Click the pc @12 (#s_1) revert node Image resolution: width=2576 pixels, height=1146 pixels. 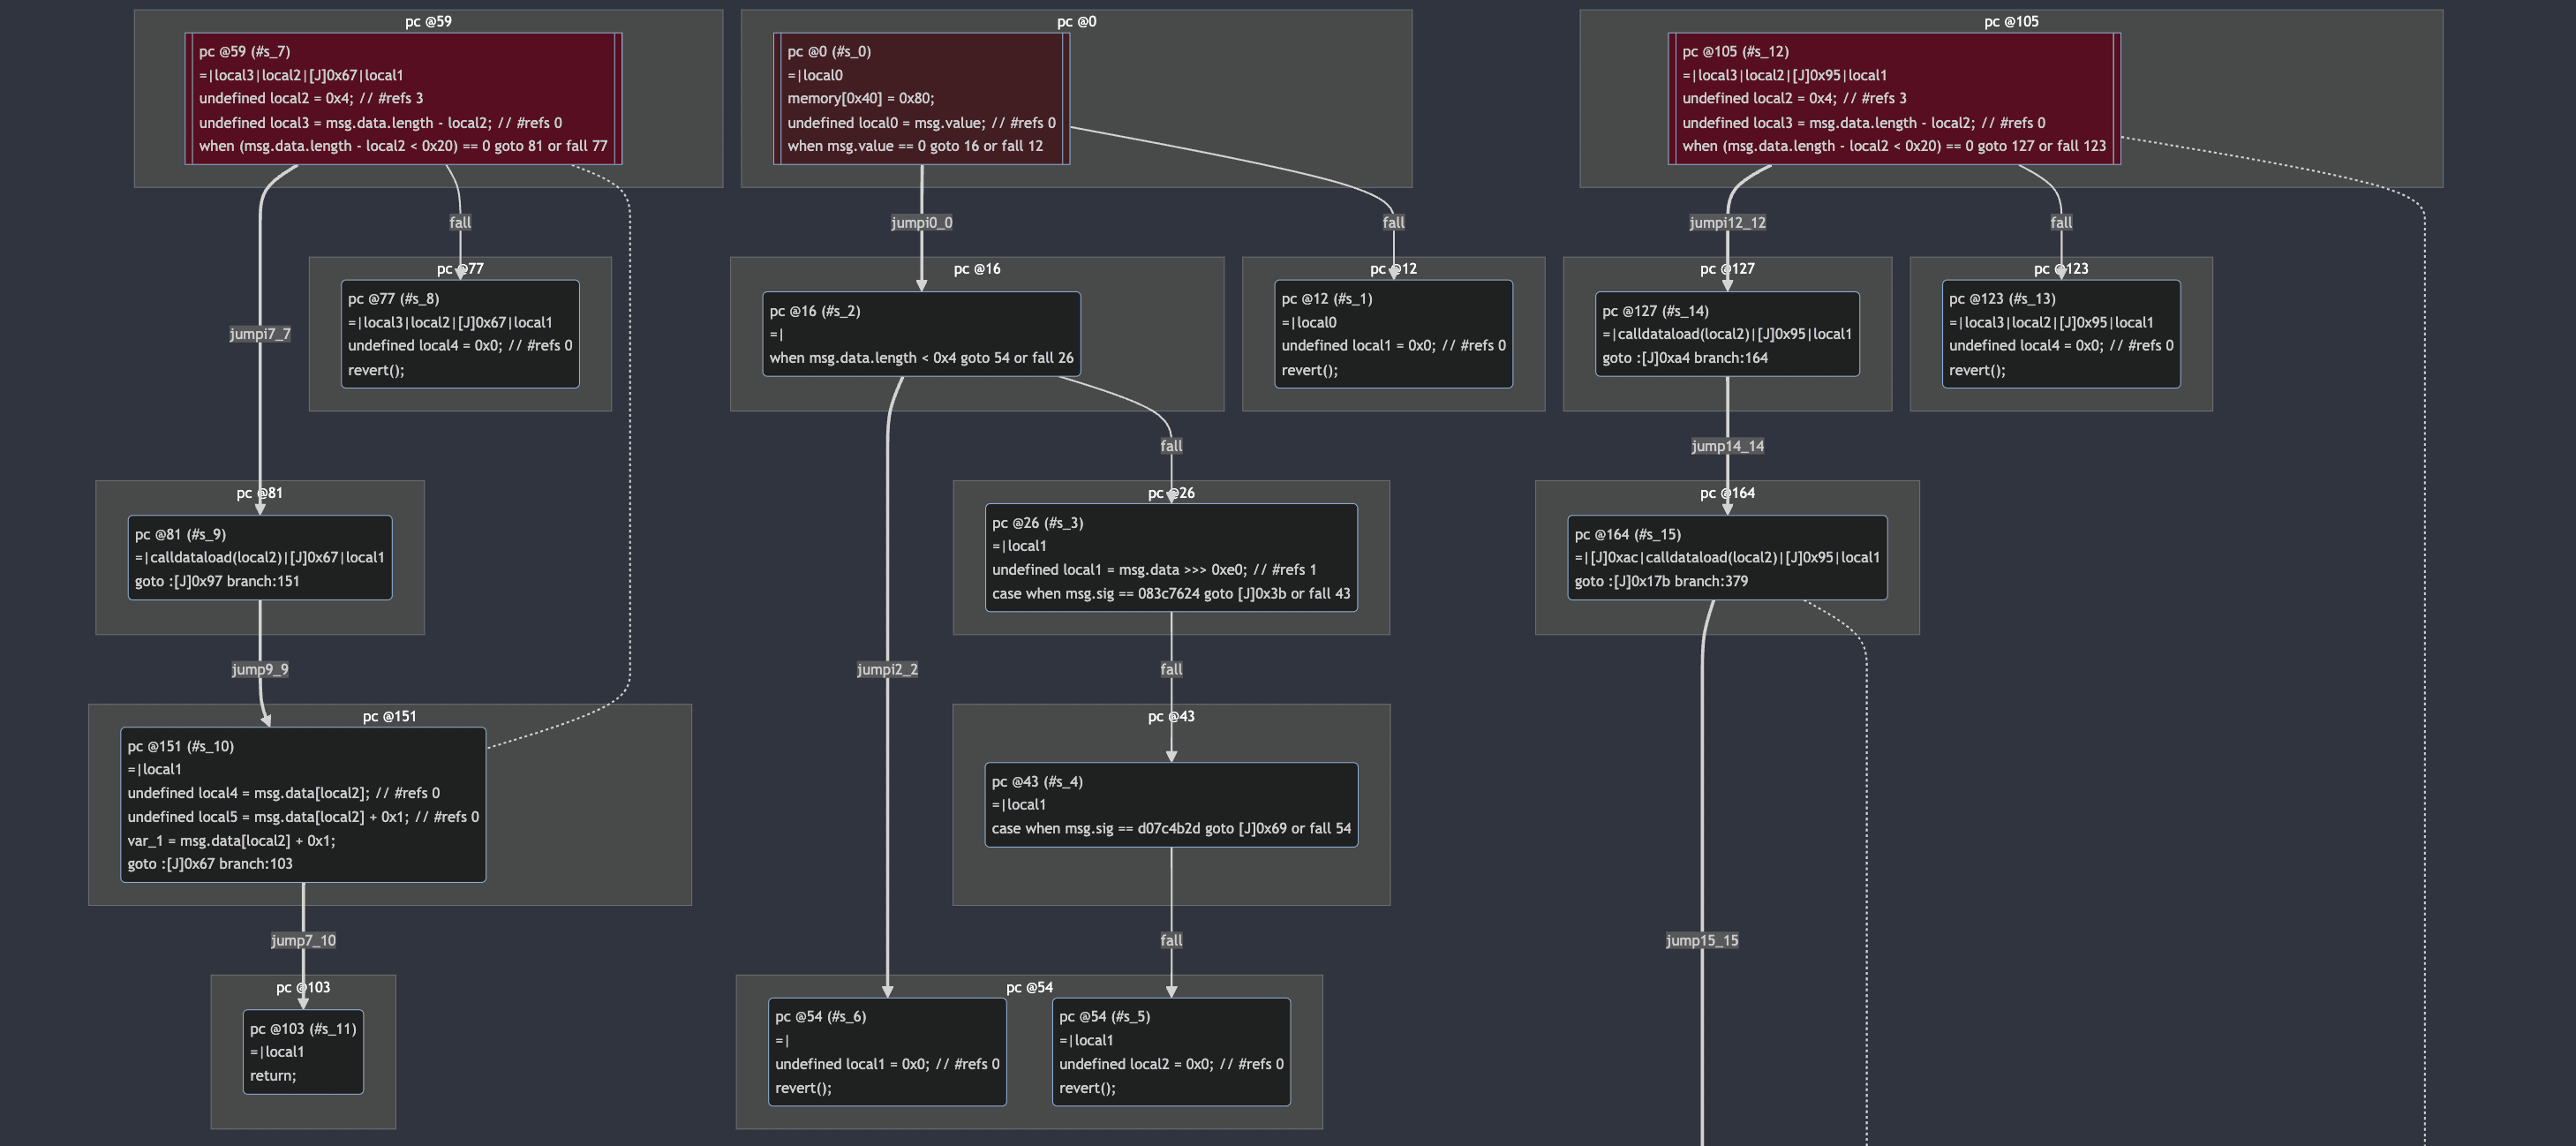click(x=1393, y=334)
